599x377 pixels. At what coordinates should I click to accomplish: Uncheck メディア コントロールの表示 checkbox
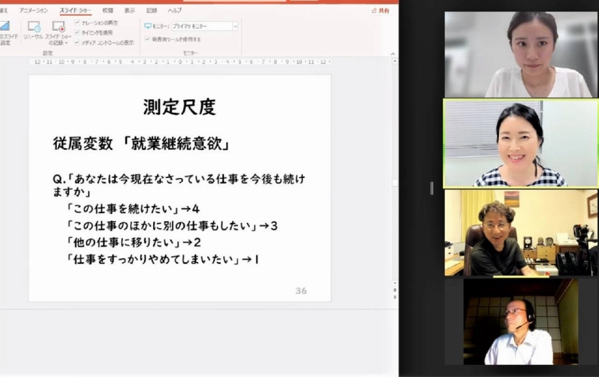click(77, 43)
